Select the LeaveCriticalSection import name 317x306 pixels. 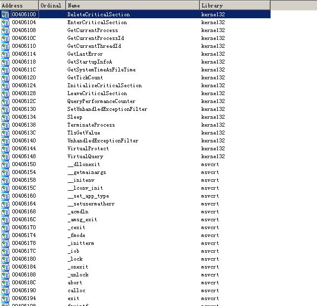[97, 94]
